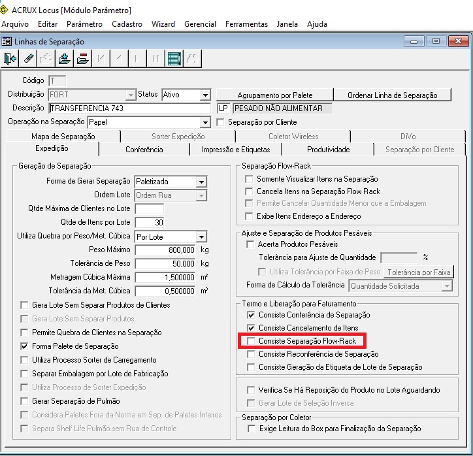Expand Operação na Separação dropdown
This screenshot has height=456, width=473.
tap(205, 122)
